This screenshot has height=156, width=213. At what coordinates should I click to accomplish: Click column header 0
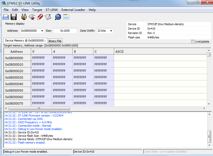[x=42, y=51]
